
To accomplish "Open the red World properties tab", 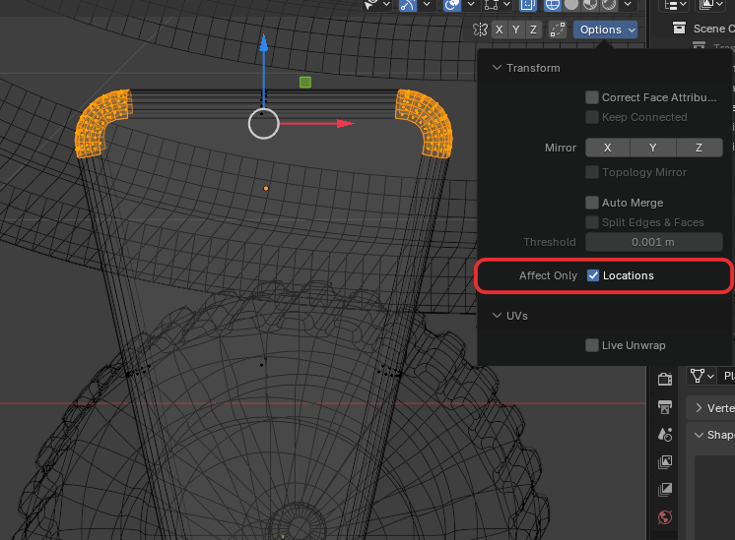I will pyautogui.click(x=665, y=517).
